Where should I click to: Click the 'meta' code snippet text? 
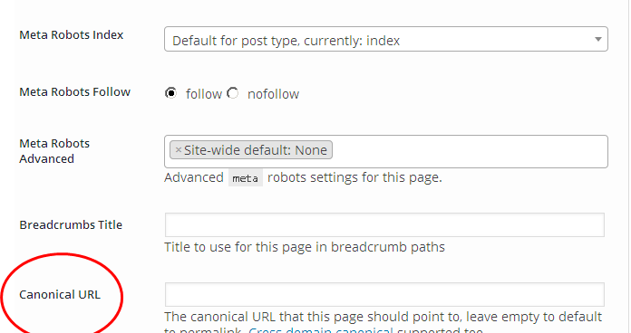[x=246, y=177]
